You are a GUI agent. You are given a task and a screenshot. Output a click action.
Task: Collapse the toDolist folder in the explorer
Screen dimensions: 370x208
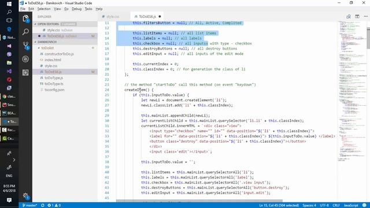[39, 48]
